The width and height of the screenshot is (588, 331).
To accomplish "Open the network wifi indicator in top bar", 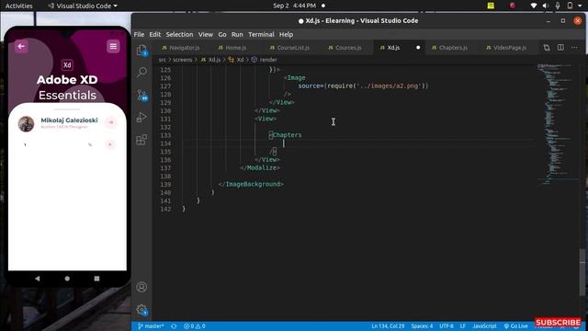I will (x=534, y=6).
